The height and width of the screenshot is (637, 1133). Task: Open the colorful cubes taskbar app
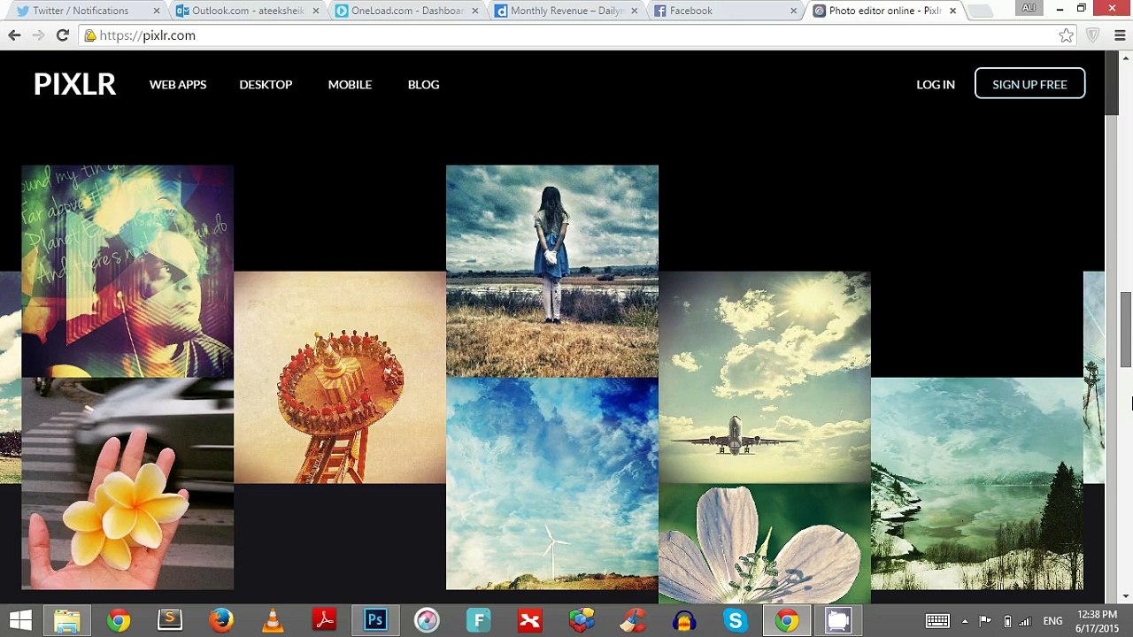pos(581,620)
